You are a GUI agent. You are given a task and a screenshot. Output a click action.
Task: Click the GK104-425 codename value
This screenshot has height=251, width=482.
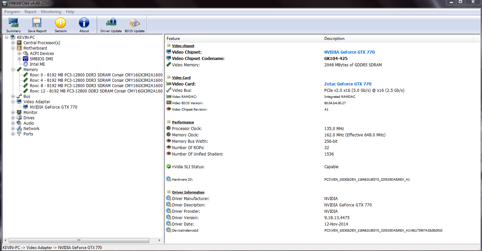click(x=336, y=58)
